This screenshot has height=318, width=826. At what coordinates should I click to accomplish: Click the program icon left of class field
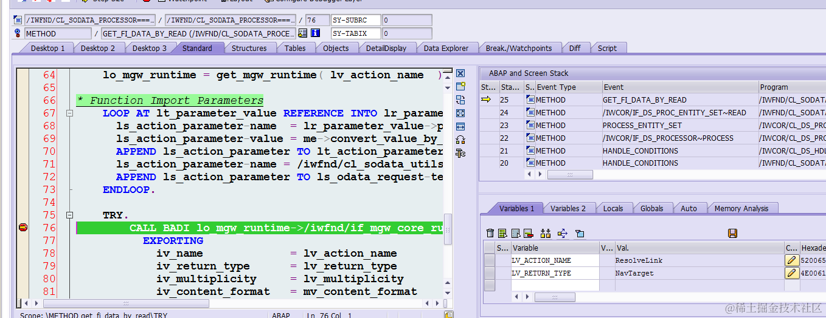tap(18, 20)
